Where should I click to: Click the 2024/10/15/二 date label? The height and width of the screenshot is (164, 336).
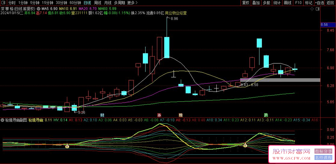click(x=12, y=13)
